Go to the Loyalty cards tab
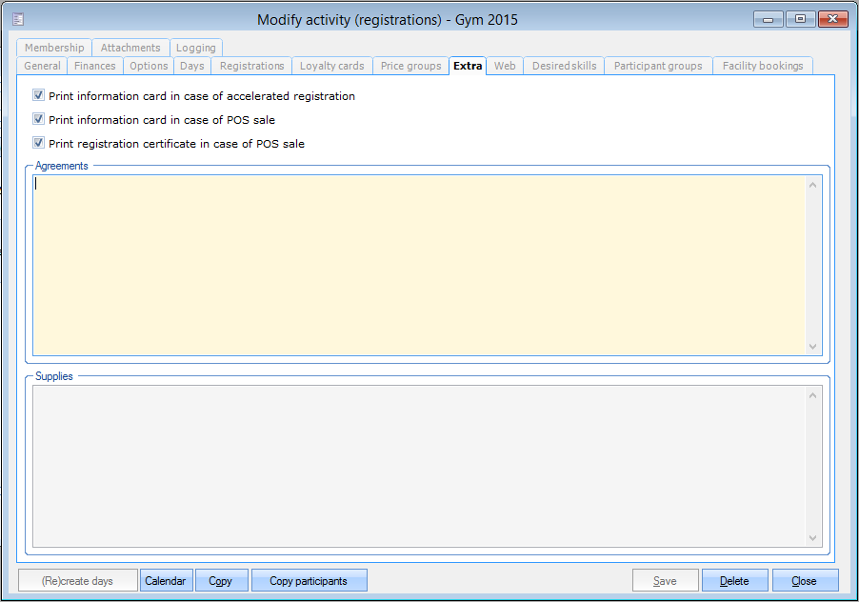This screenshot has width=859, height=602. (x=331, y=66)
